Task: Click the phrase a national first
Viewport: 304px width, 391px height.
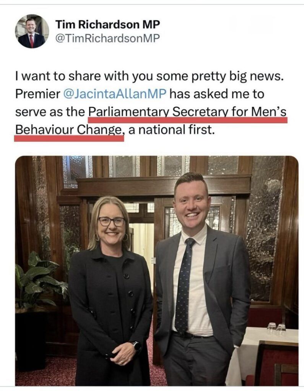Action: click(172, 130)
